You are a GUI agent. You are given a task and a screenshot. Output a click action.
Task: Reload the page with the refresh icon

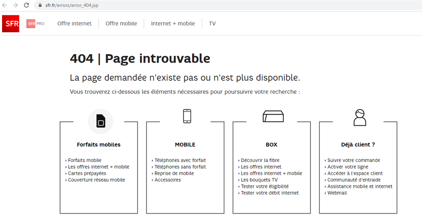pos(26,5)
